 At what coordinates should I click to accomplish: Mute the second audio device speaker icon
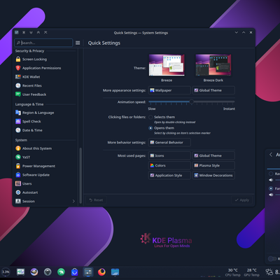271,195
